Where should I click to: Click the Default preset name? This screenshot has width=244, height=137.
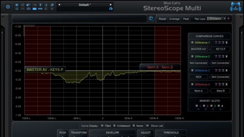(85, 5)
